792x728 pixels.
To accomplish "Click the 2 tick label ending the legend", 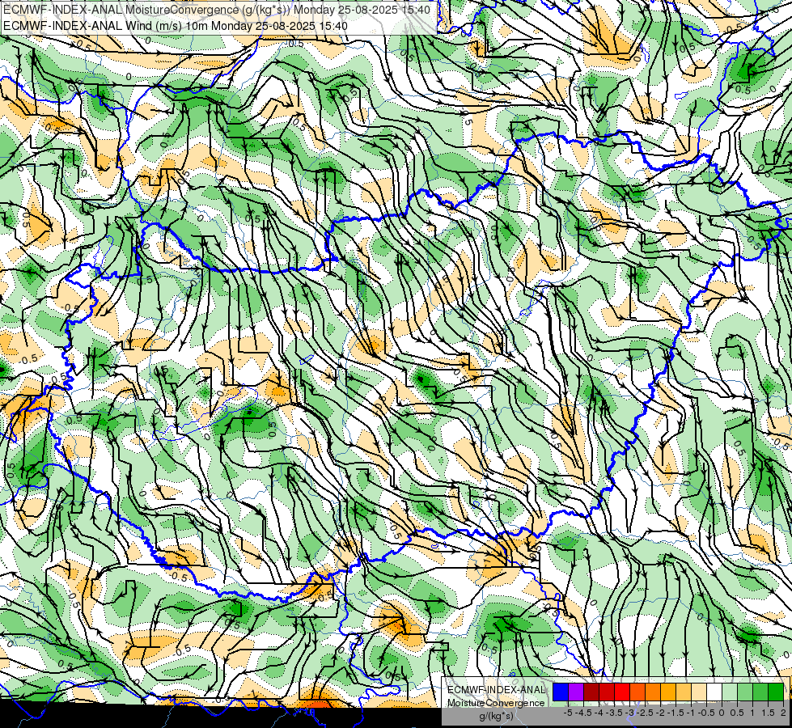I will (783, 713).
